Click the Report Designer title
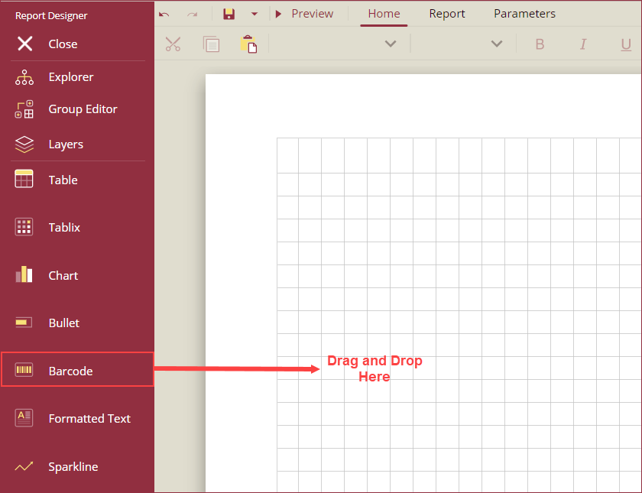Image resolution: width=642 pixels, height=493 pixels. pyautogui.click(x=51, y=16)
